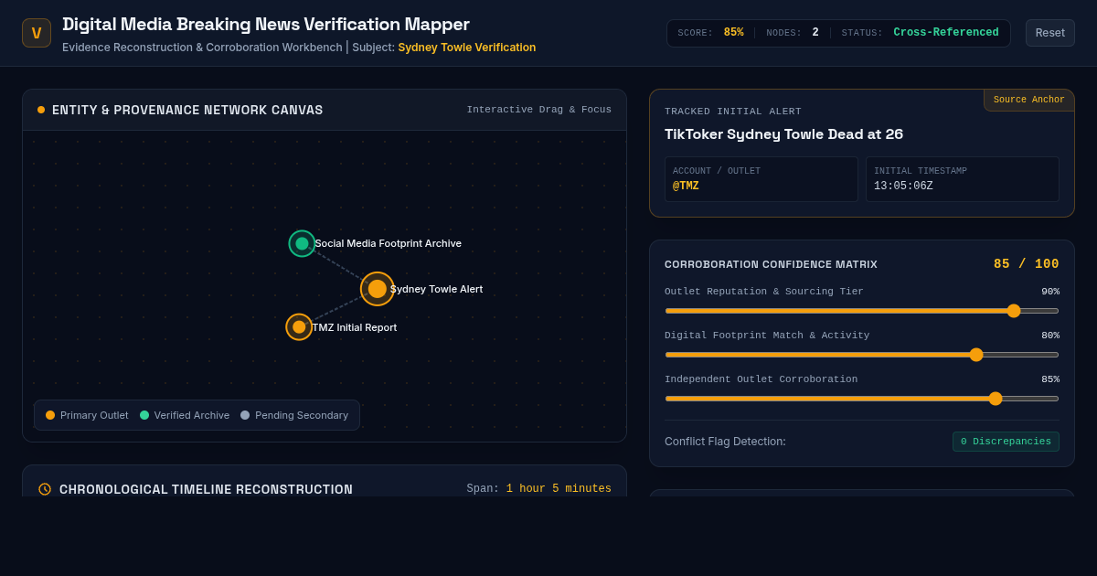Image resolution: width=1097 pixels, height=576 pixels.
Task: Click the Corroboration Confidence Matrix heading
Action: 771,264
